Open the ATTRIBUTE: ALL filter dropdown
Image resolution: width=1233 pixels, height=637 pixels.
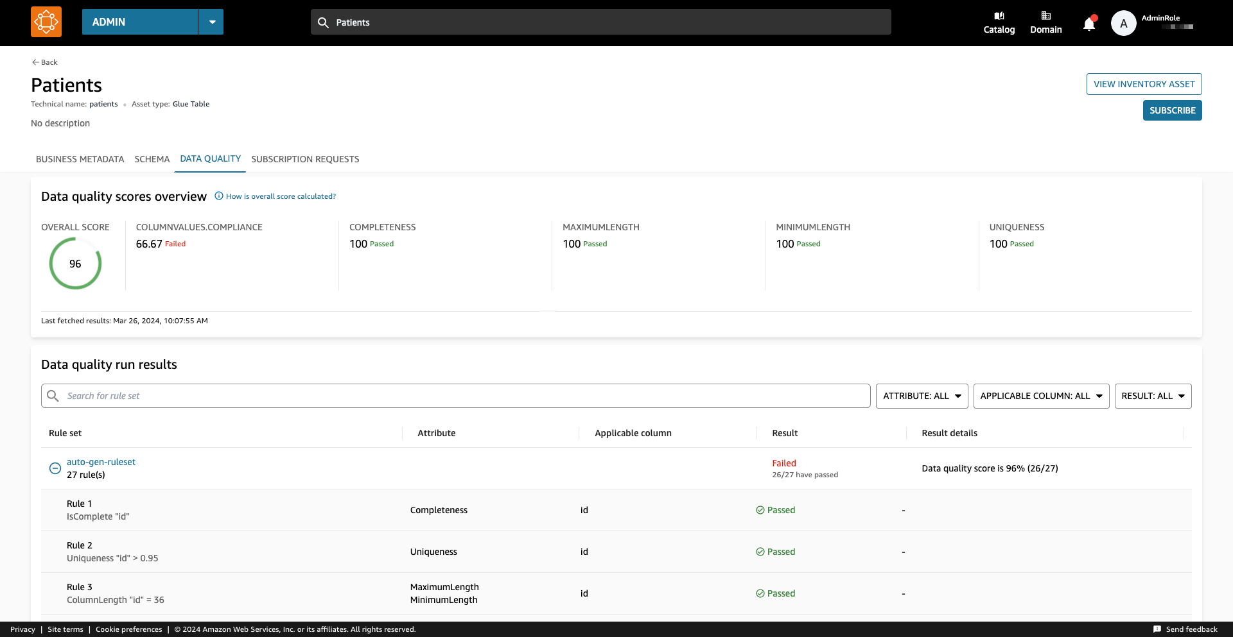coord(922,396)
